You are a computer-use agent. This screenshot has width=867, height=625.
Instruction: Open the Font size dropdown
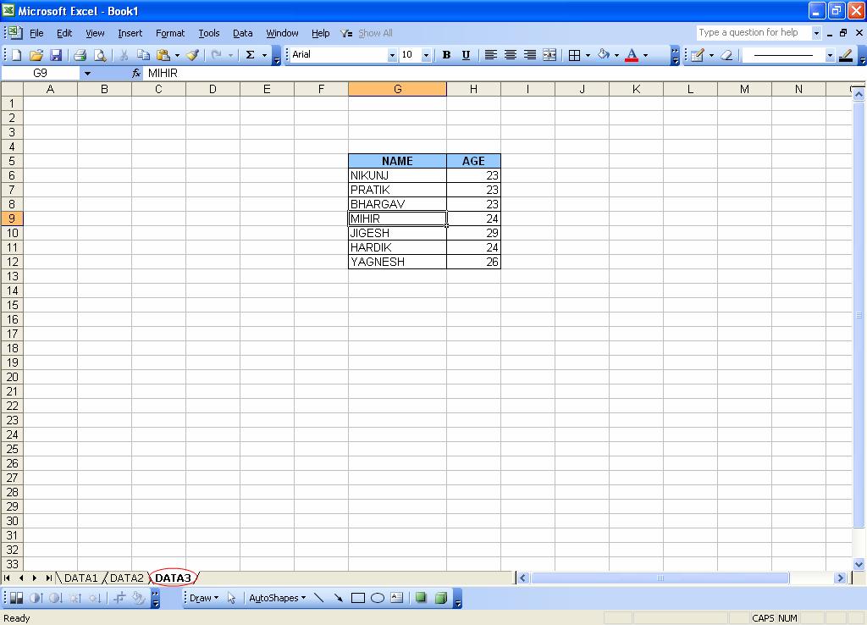[426, 55]
